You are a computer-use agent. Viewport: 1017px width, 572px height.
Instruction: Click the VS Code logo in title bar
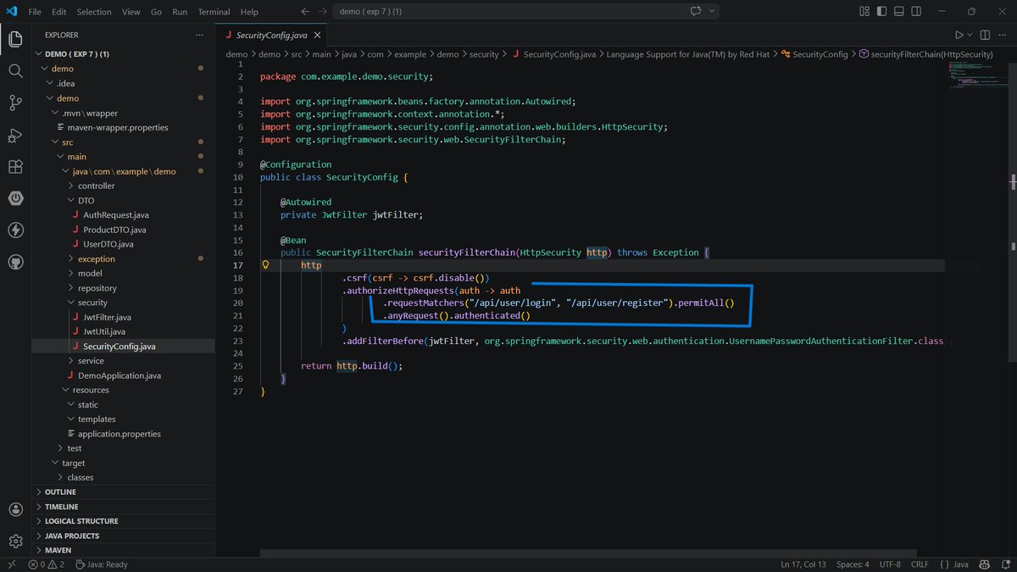point(11,12)
